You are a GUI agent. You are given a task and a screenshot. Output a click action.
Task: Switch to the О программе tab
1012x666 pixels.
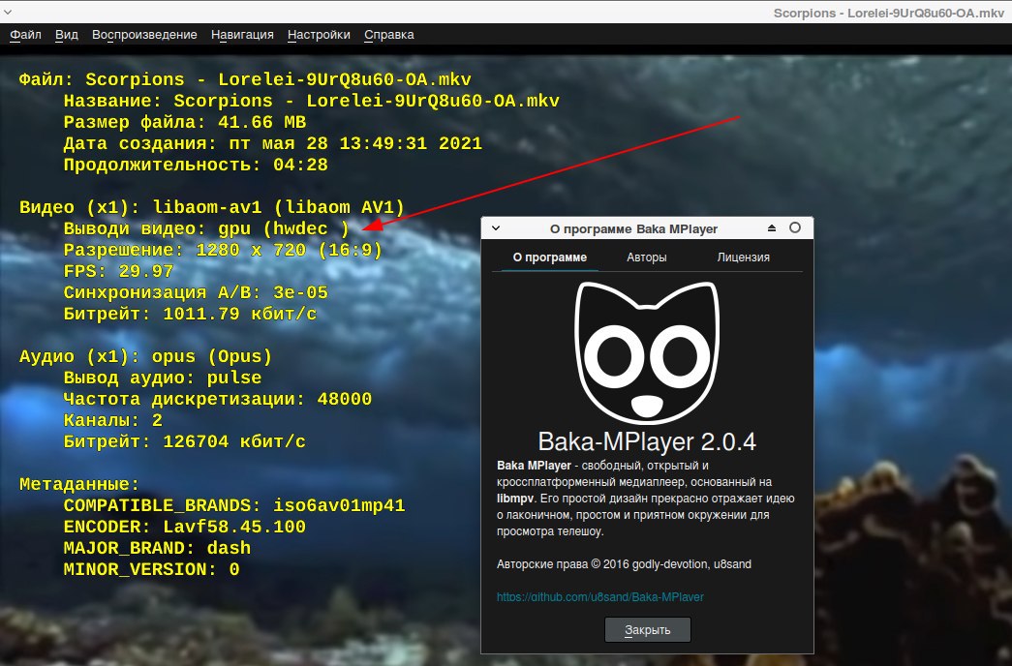click(x=550, y=257)
